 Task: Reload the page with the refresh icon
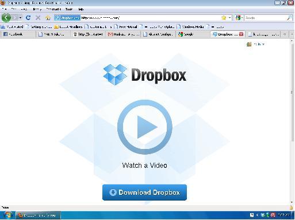coord(28,18)
